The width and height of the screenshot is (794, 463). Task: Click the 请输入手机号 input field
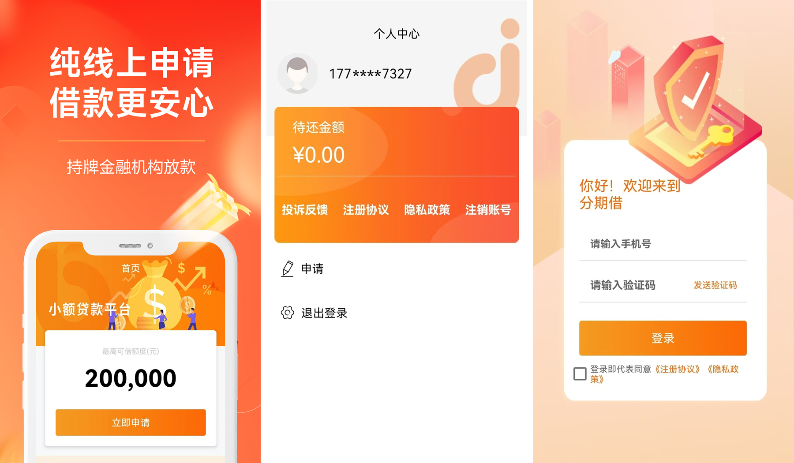point(663,244)
